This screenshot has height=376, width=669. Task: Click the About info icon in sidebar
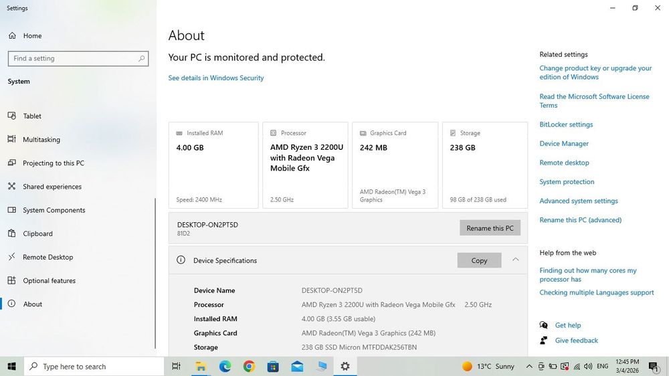point(12,304)
